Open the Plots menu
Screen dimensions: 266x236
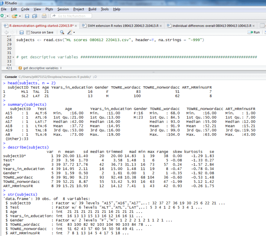(x=49, y=9)
